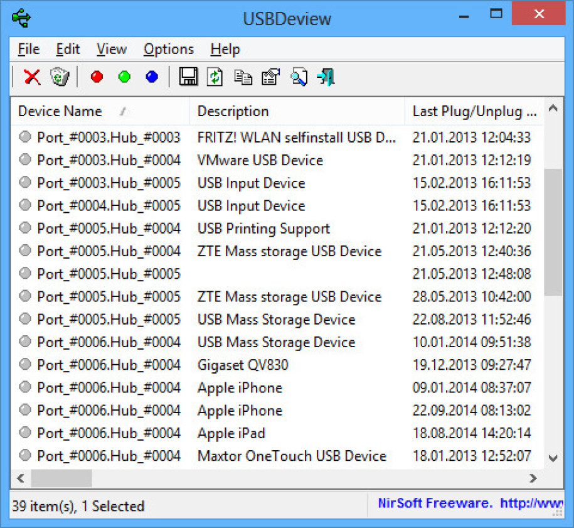574x528 pixels.
Task: Enable selected device with green ball icon
Action: point(124,76)
